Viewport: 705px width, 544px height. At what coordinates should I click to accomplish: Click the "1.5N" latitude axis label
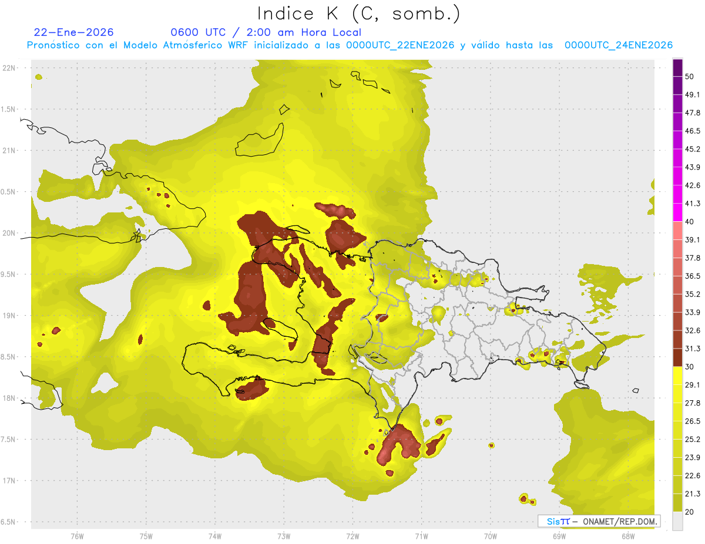coord(8,110)
